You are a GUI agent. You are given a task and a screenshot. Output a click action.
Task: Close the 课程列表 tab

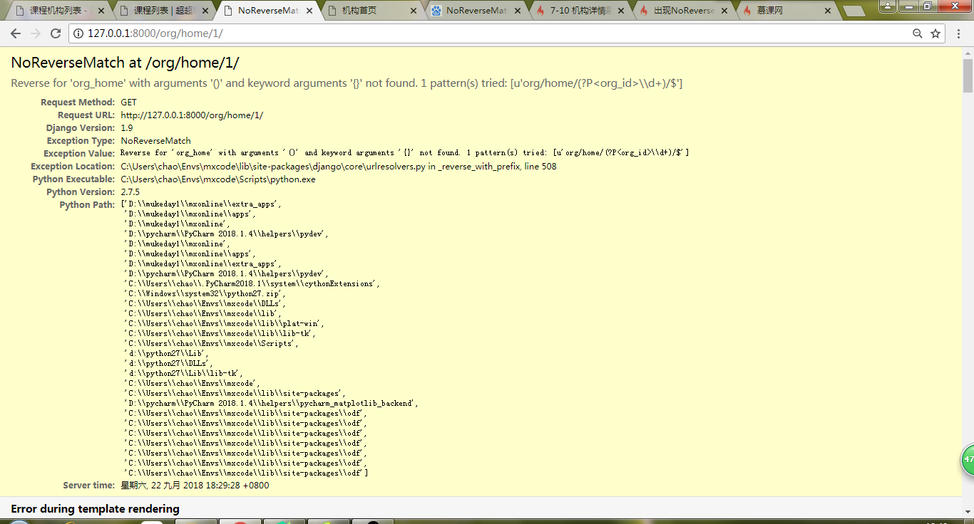205,11
